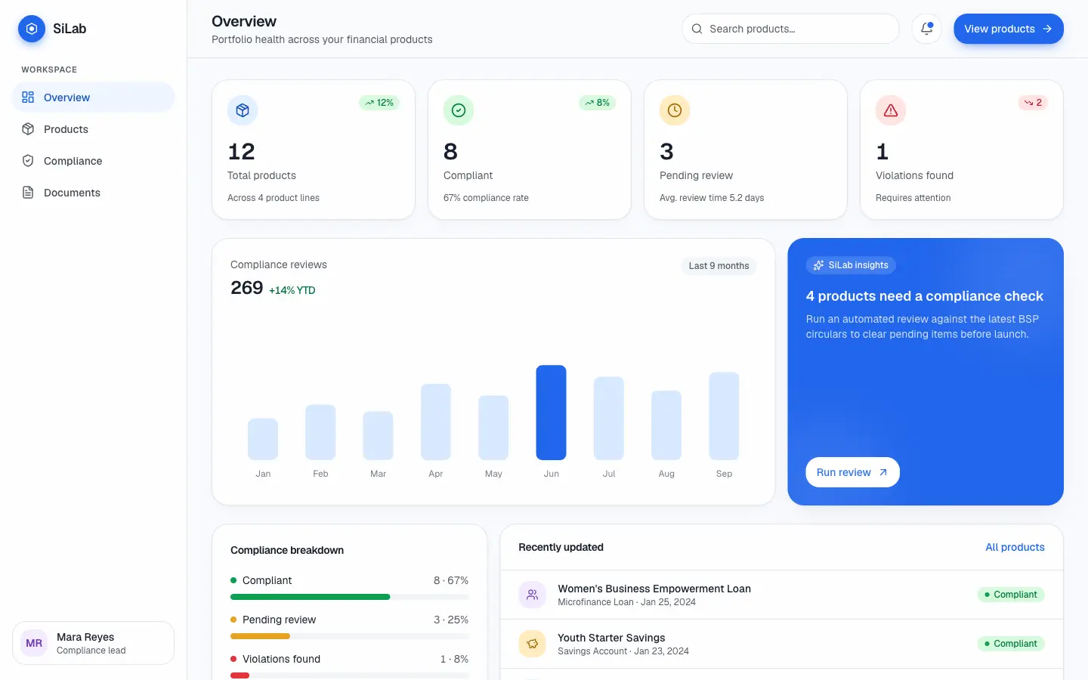Select the highlighted Jun bar in chart
This screenshot has width=1088, height=680.
[552, 413]
